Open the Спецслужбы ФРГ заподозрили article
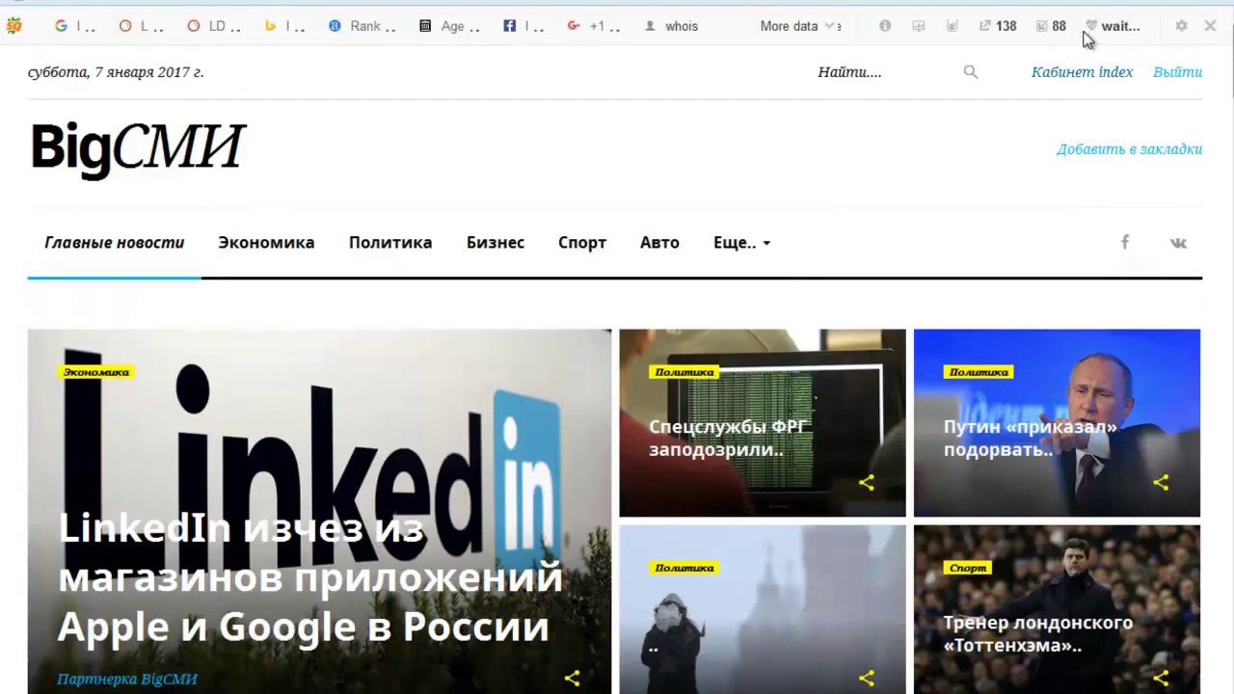 [x=728, y=438]
